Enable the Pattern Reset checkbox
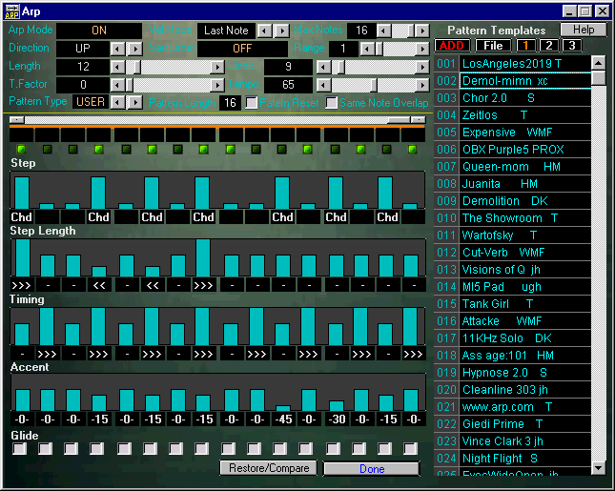This screenshot has width=615, height=491. (x=252, y=102)
